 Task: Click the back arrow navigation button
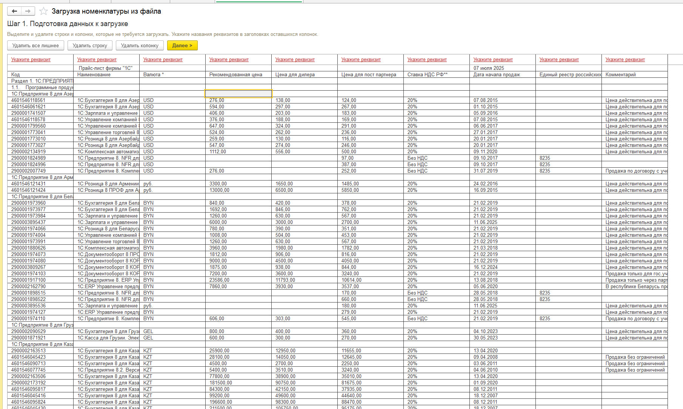(x=14, y=11)
